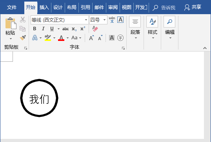The image size is (211, 142).
Task: Copy selection with the copy icon
Action: click(x=23, y=29)
